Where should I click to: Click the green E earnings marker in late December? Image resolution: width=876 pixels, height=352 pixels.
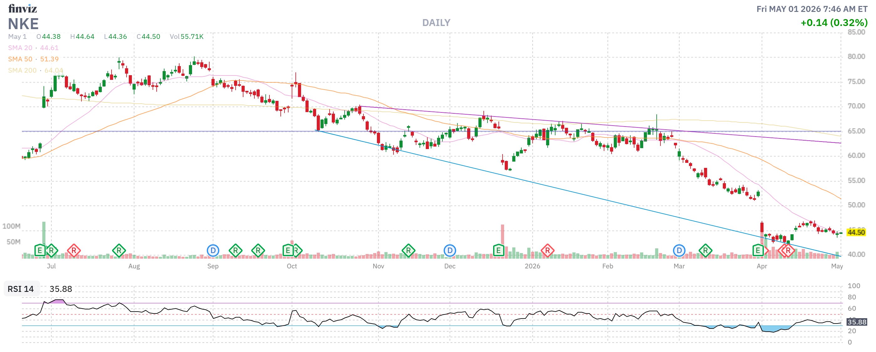coord(498,251)
